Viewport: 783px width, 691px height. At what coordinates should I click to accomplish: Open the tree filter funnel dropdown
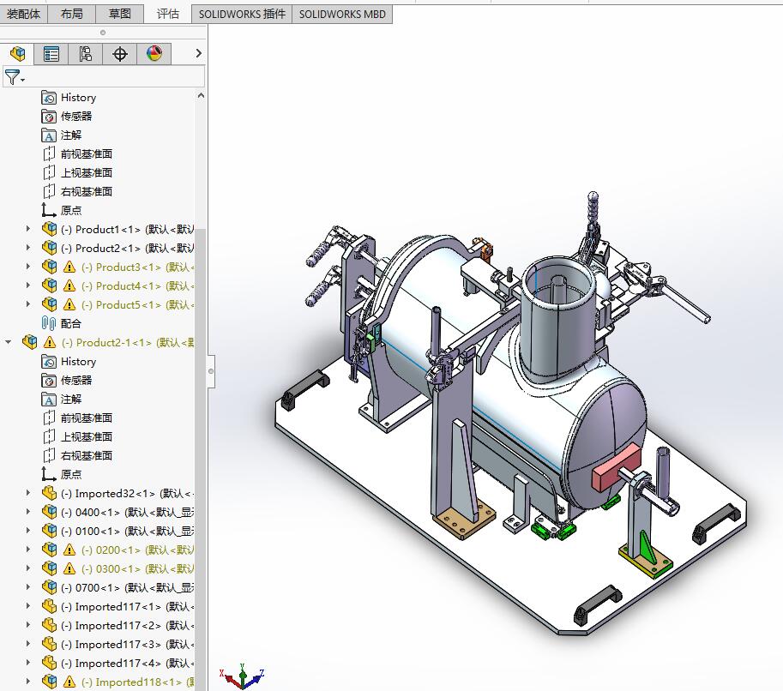[14, 77]
